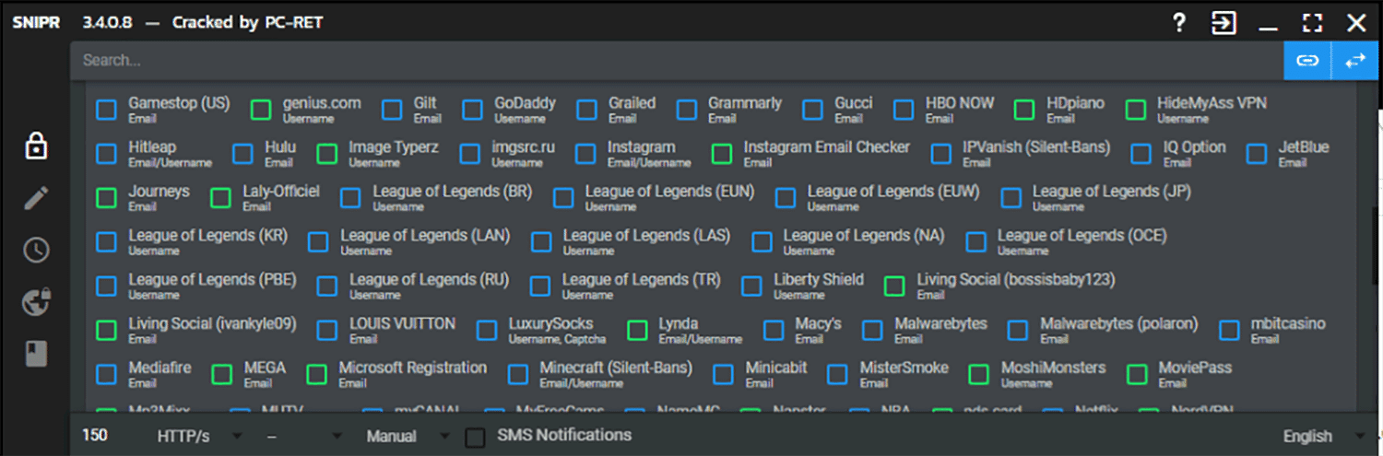Click the exit arrow icon in title bar
The height and width of the screenshot is (456, 1383).
pyautogui.click(x=1223, y=23)
